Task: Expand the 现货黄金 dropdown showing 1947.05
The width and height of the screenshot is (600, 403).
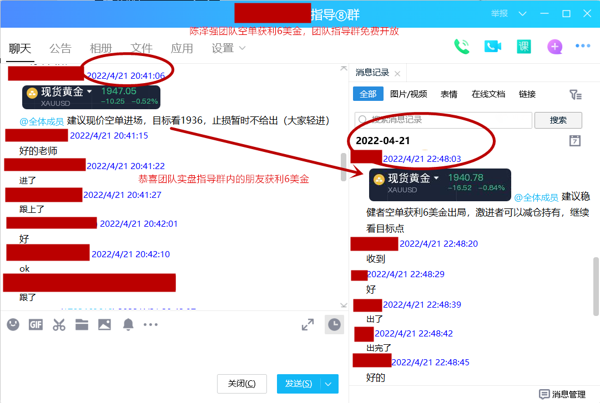Action: pos(89,91)
